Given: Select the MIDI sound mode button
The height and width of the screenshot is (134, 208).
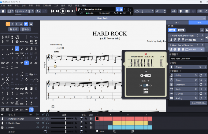Looking at the screenshot, I should tap(181, 30).
